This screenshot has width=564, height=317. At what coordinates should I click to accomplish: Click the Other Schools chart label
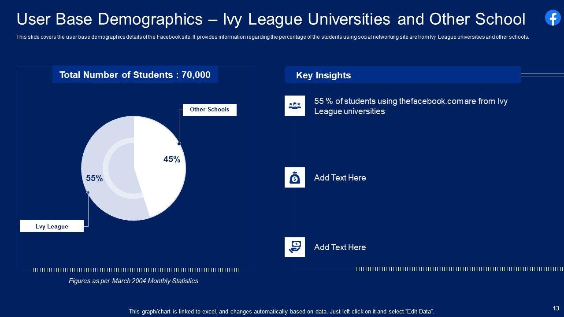[x=209, y=110]
